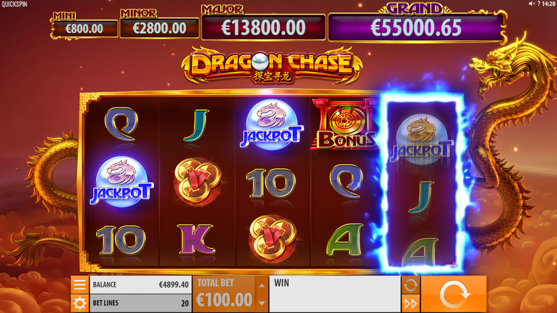Click Jackpot pearl on second reel row

point(122,182)
